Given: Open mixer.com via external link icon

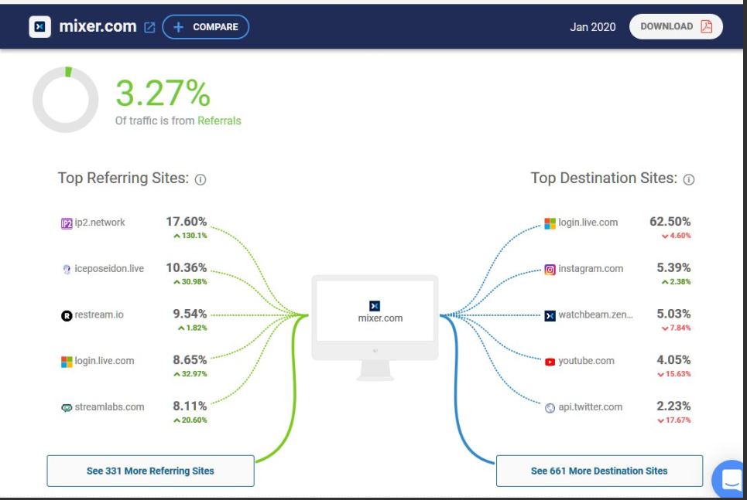Looking at the screenshot, I should click(x=149, y=27).
